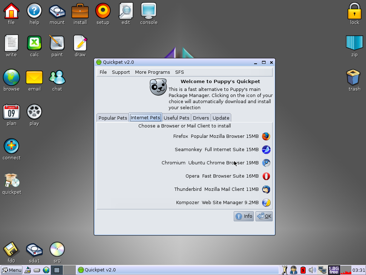
Task: Open the File menu in Quickpet
Action: pos(103,72)
